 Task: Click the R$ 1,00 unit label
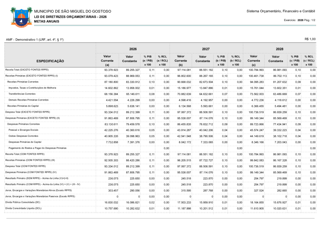click(x=310, y=39)
